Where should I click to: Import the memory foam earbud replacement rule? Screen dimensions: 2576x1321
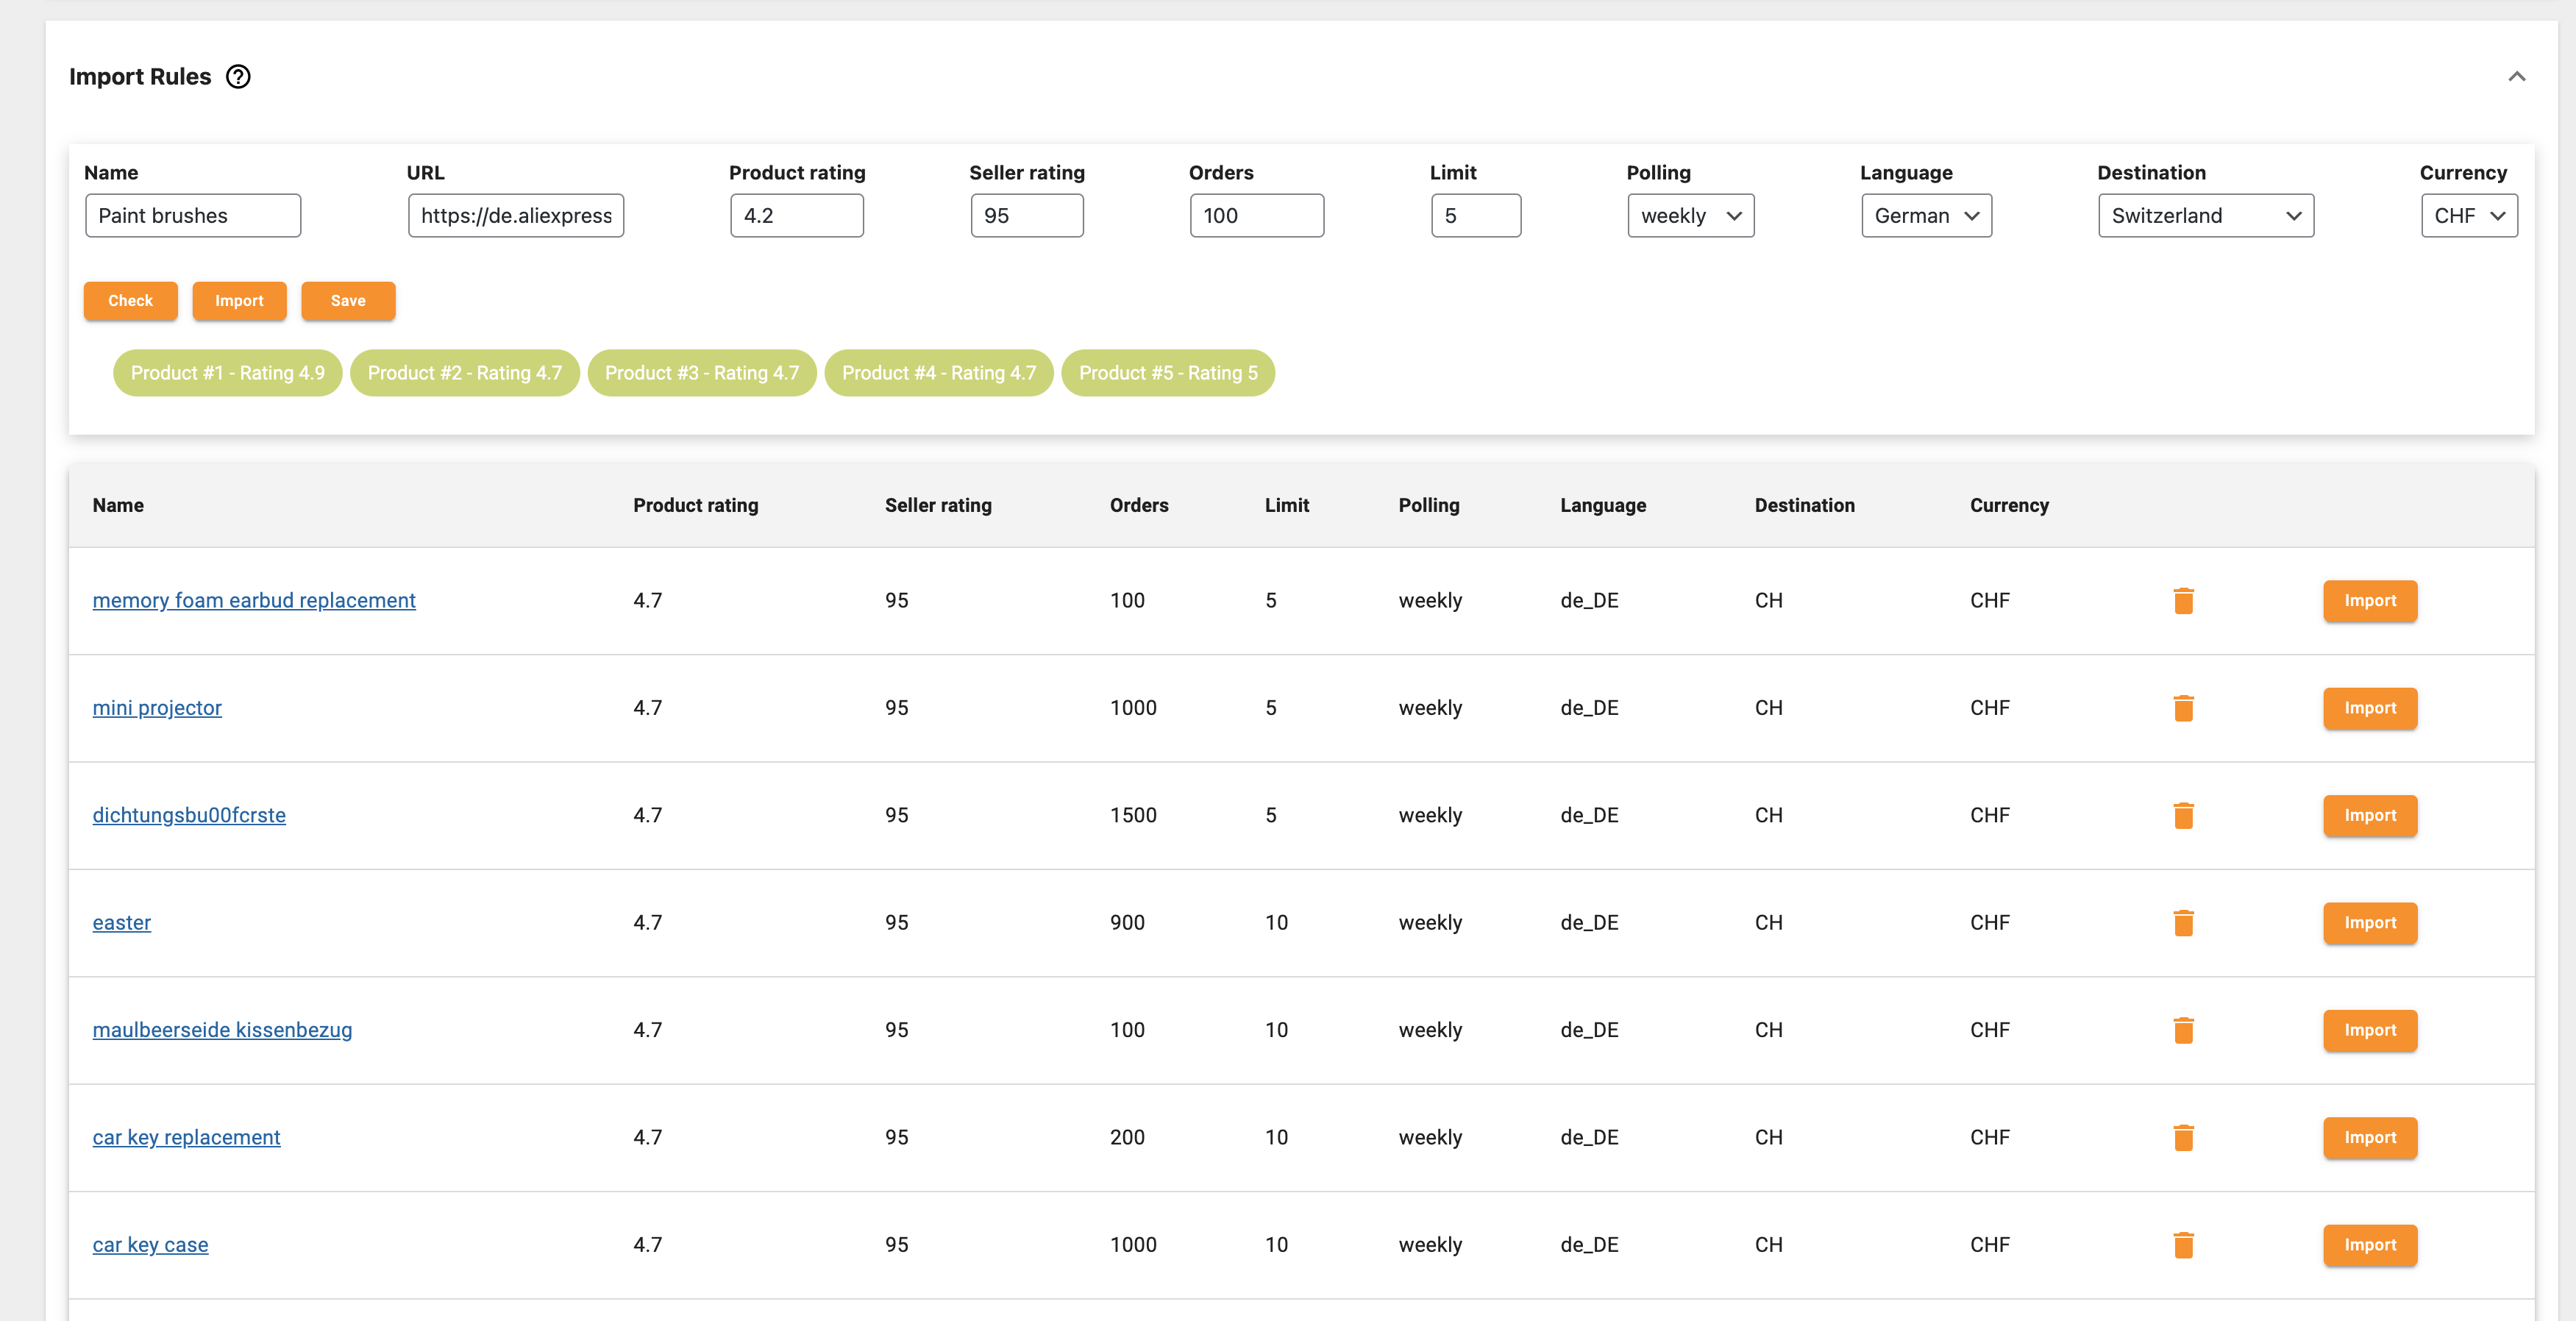point(2370,601)
